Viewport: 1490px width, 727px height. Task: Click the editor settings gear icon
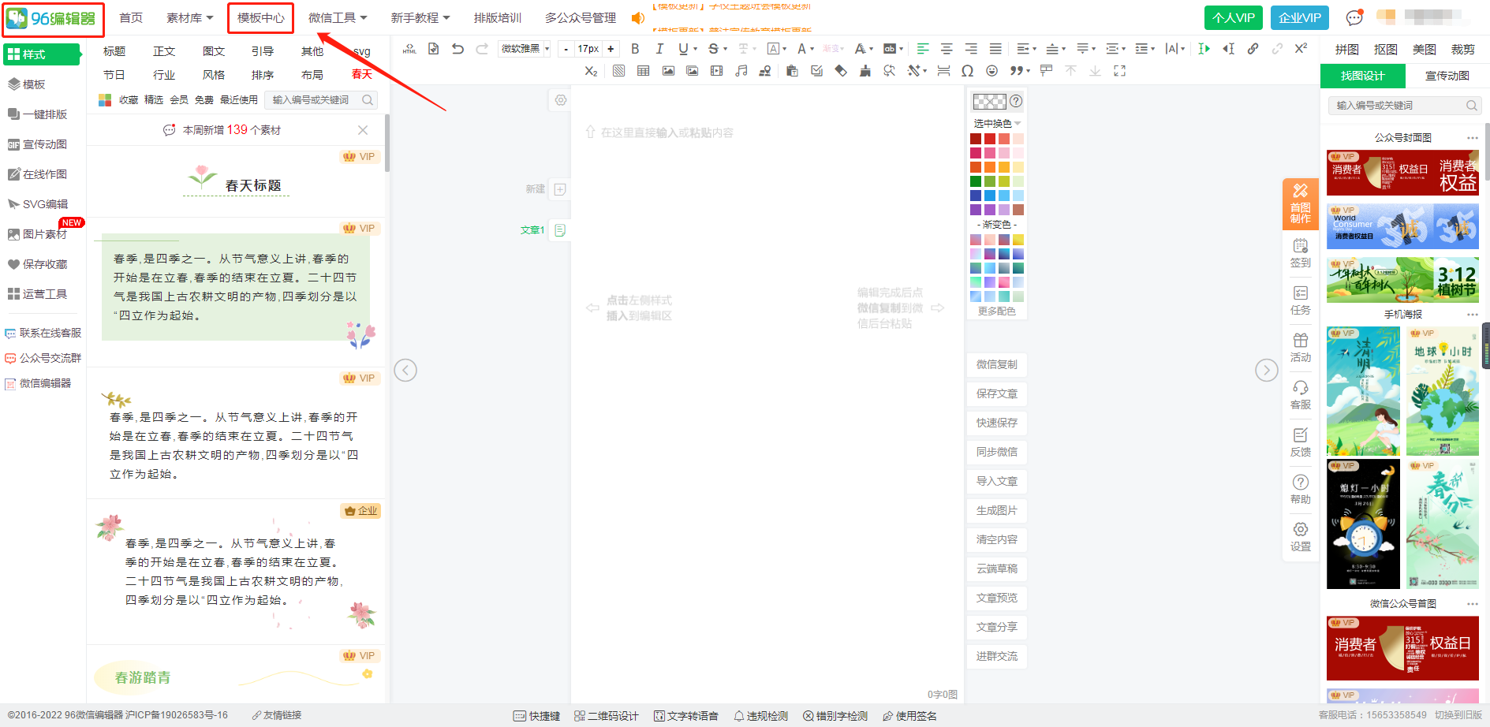click(560, 100)
